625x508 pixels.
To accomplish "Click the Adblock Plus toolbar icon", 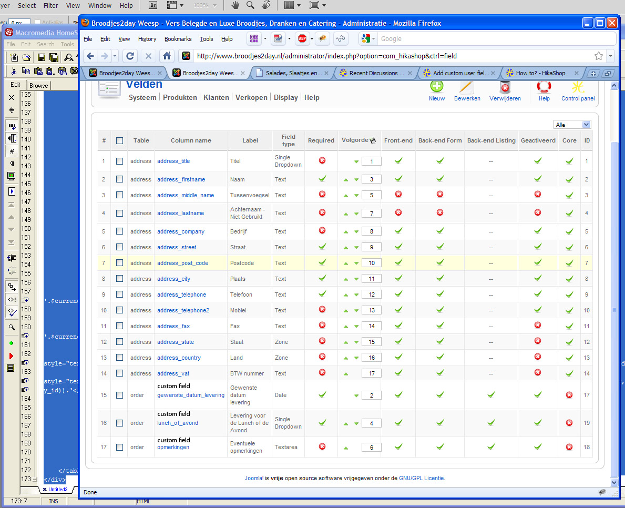I will 302,38.
